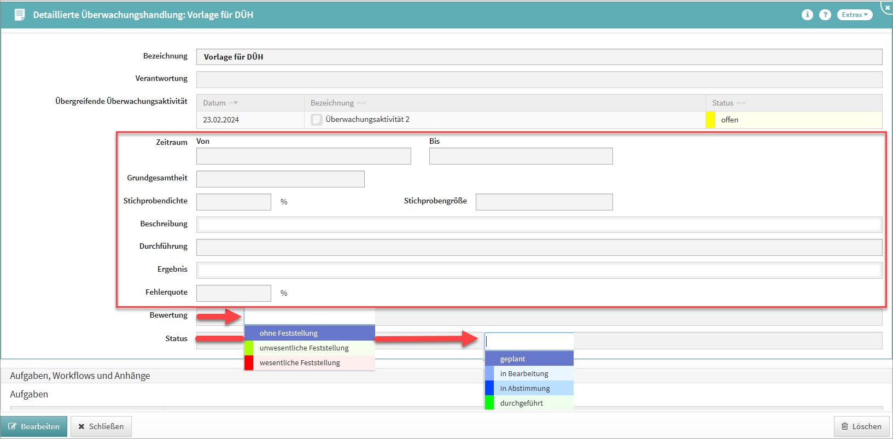The image size is (893, 439).
Task: Open the Status dropdown field
Action: [529, 341]
